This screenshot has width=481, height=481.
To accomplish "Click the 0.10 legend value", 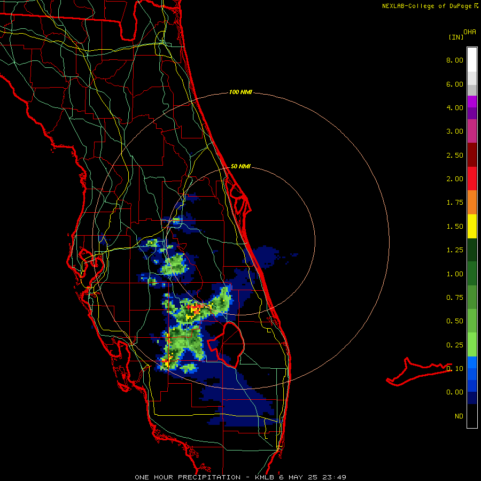I will click(455, 369).
